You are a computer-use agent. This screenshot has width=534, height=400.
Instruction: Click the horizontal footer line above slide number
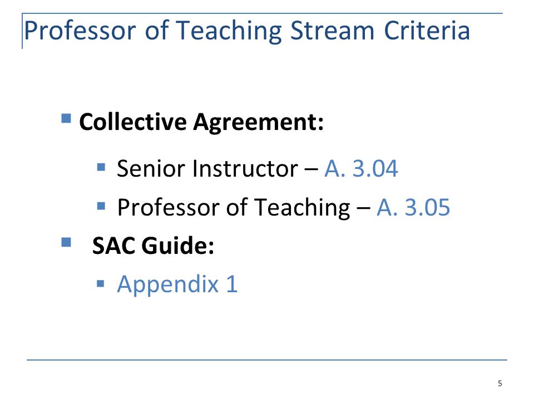(267, 360)
